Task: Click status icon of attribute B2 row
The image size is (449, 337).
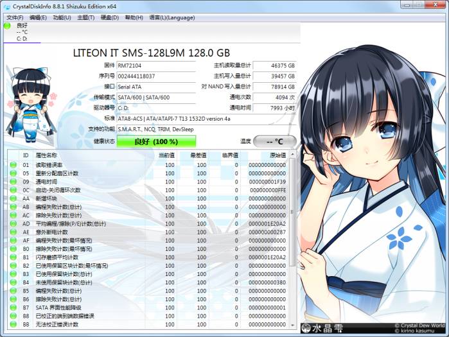Action: [13, 266]
